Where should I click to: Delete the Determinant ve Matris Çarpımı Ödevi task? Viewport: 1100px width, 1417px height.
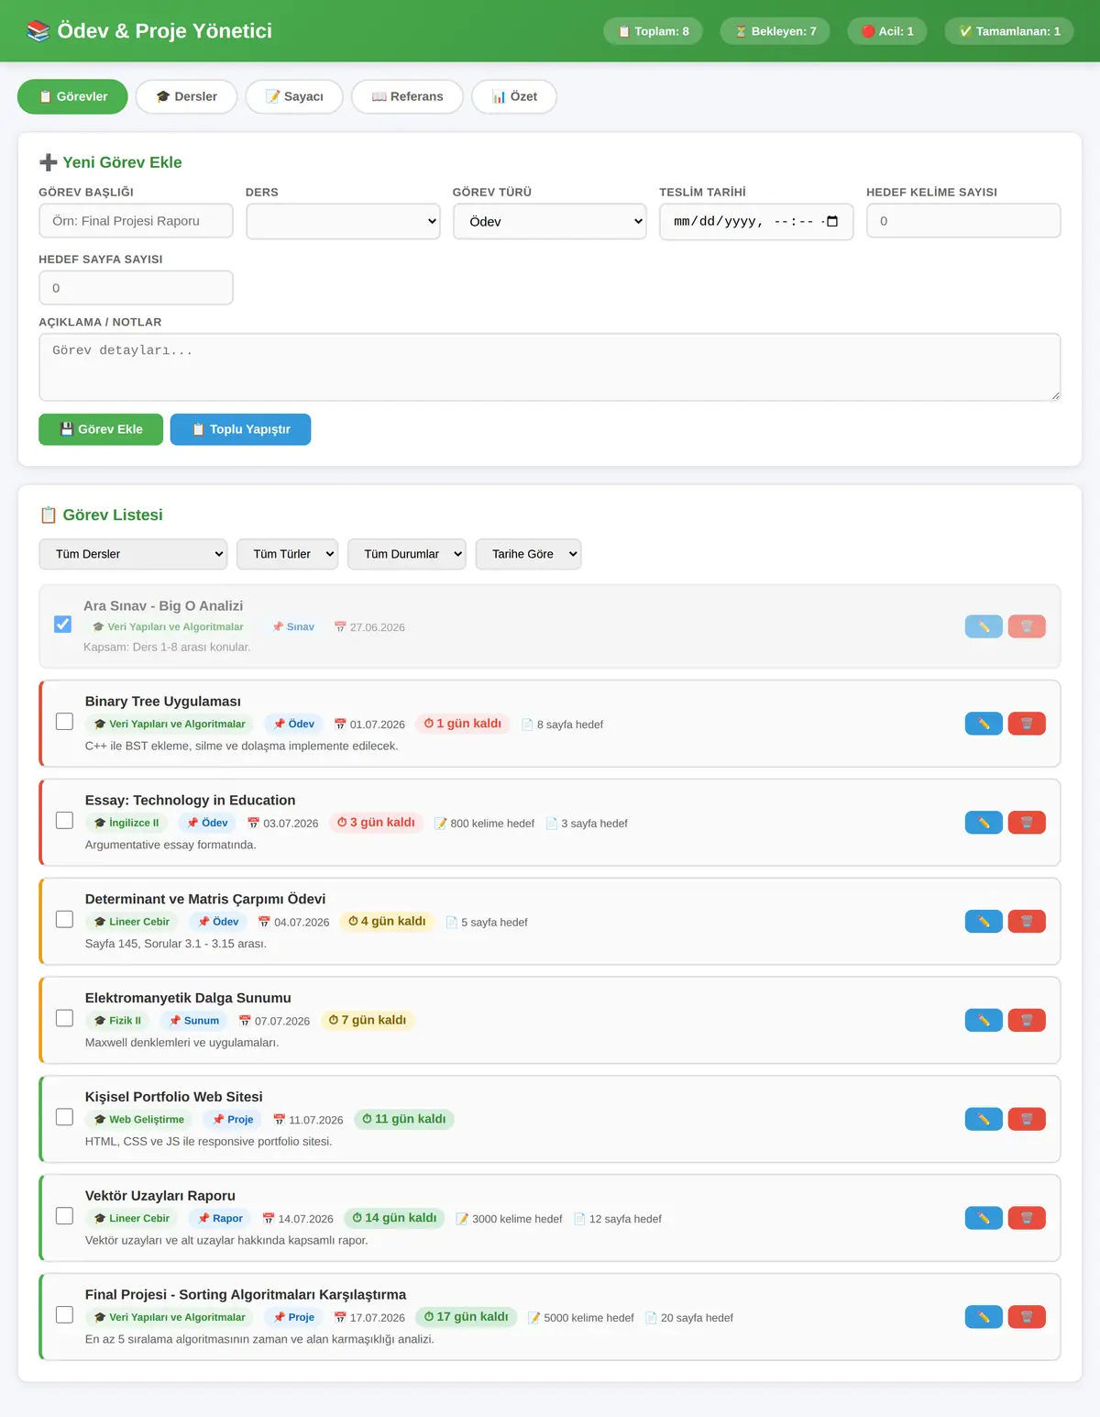click(1027, 922)
